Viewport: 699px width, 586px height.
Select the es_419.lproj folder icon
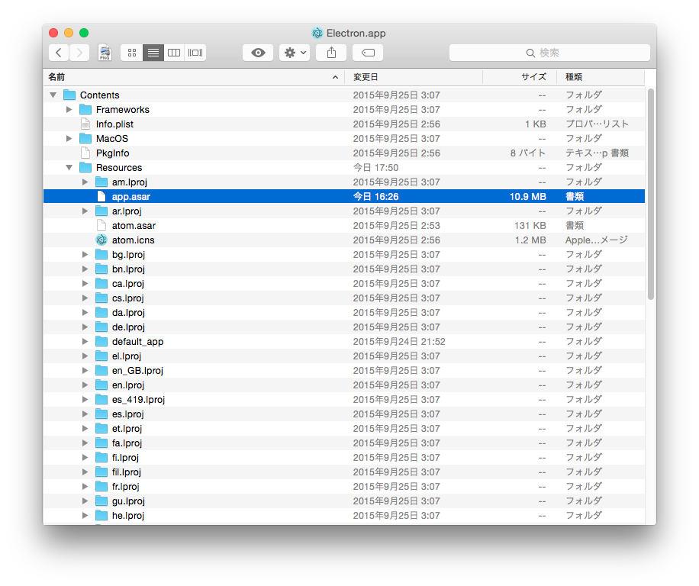coord(101,399)
